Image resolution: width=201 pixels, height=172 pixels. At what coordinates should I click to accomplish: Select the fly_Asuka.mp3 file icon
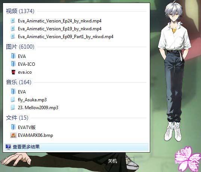point(13,99)
